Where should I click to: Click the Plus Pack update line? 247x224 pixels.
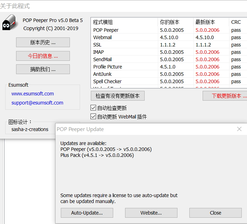click(x=97, y=155)
